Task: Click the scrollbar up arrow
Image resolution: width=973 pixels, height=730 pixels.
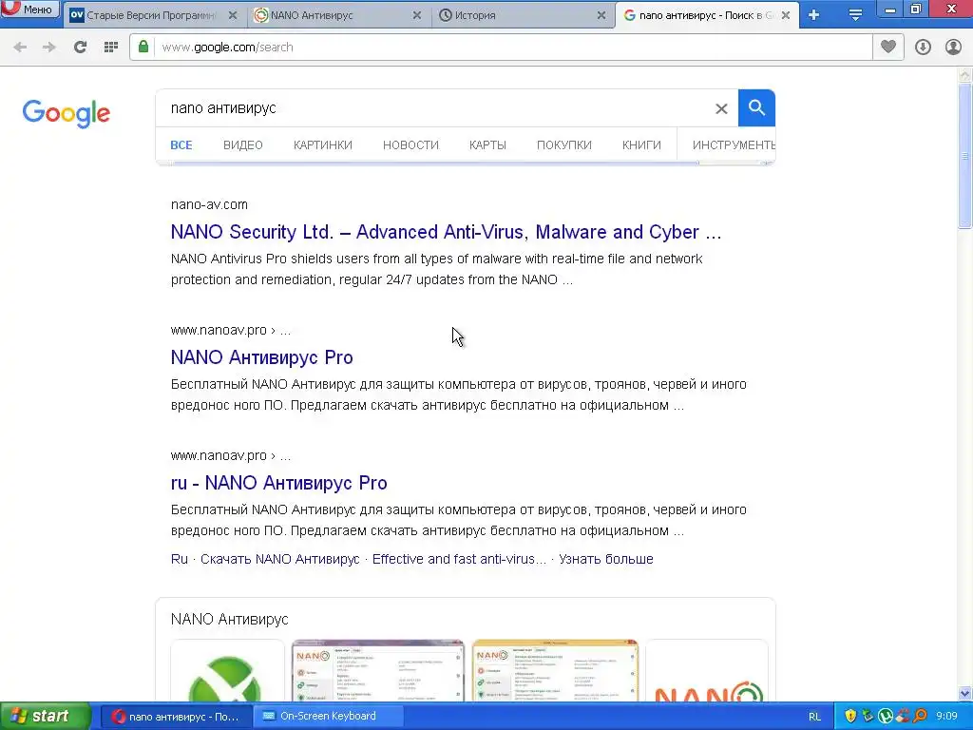Action: coord(965,76)
